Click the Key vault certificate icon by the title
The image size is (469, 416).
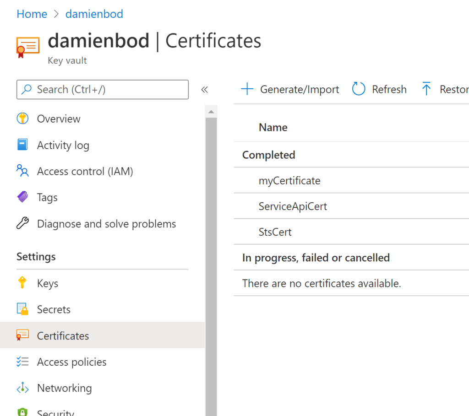coord(28,47)
